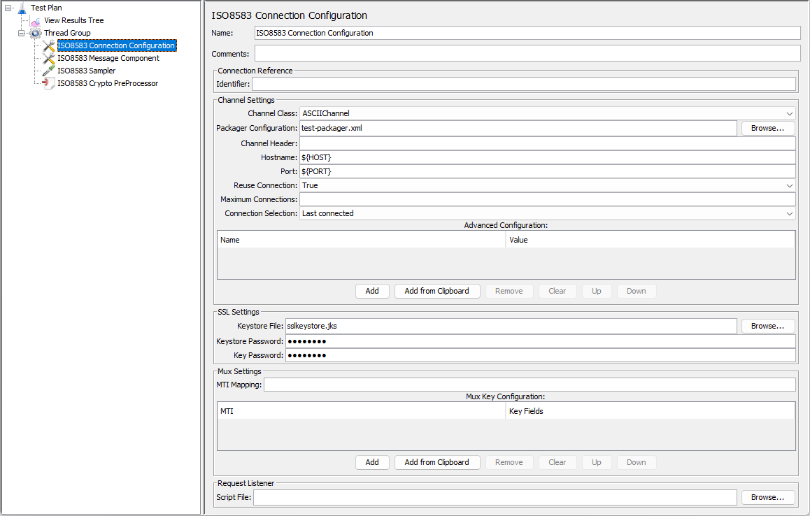Click the Maximum Connections input field
This screenshot has width=810, height=516.
(548, 199)
